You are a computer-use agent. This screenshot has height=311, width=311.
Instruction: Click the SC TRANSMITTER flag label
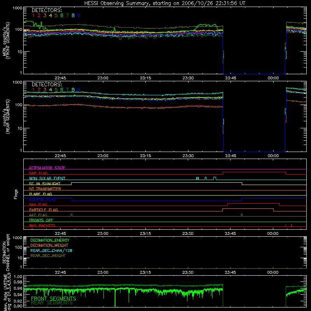pyautogui.click(x=45, y=189)
